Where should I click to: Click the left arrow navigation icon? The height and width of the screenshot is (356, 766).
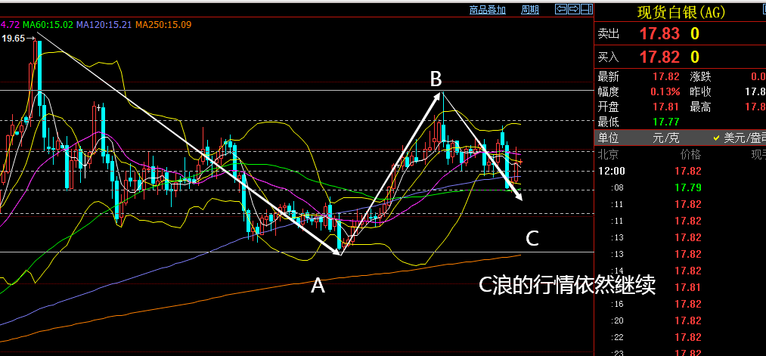(560, 9)
